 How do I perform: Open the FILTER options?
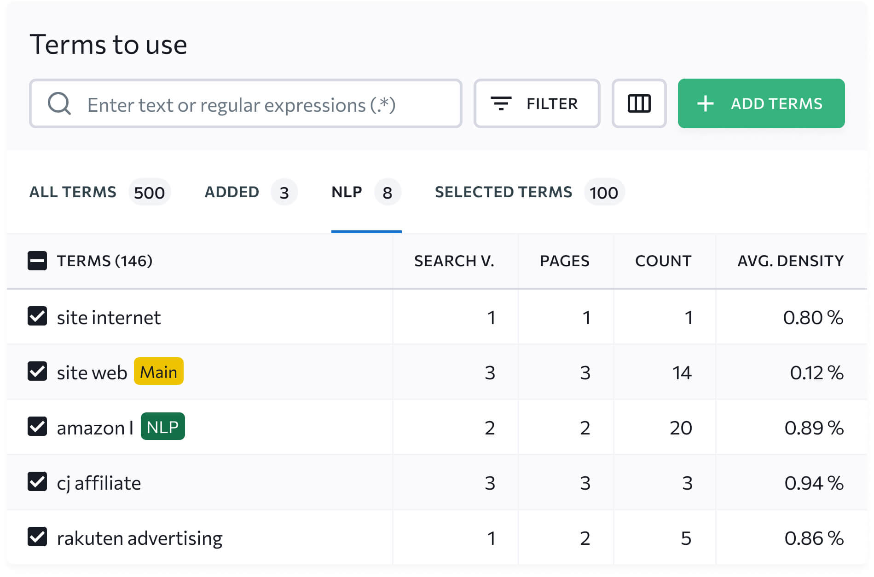point(537,103)
